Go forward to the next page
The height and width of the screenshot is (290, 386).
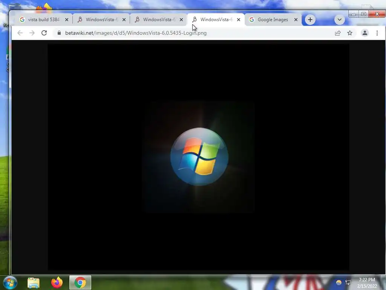click(32, 33)
